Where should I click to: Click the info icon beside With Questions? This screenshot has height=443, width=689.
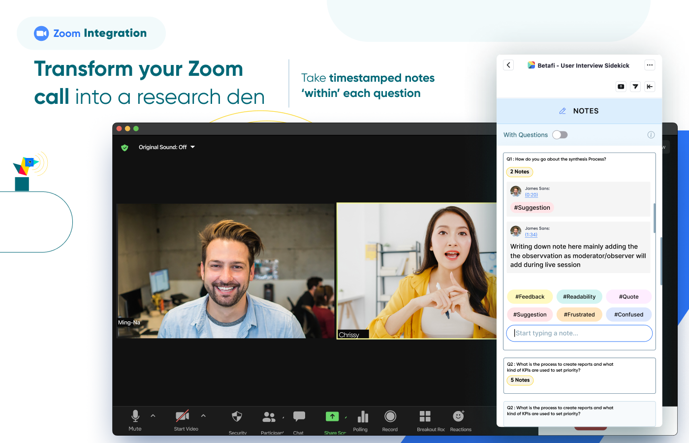coord(651,135)
